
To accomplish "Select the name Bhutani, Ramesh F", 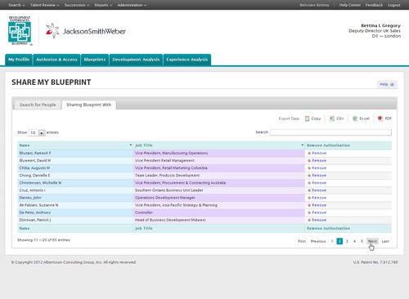I will click(x=35, y=153).
